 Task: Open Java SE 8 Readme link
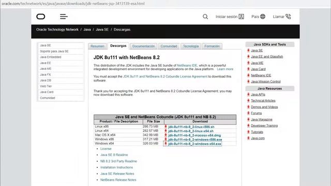coord(114,155)
